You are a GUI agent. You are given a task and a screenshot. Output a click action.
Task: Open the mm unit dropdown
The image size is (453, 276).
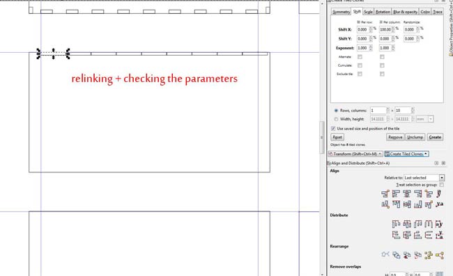[x=425, y=119]
